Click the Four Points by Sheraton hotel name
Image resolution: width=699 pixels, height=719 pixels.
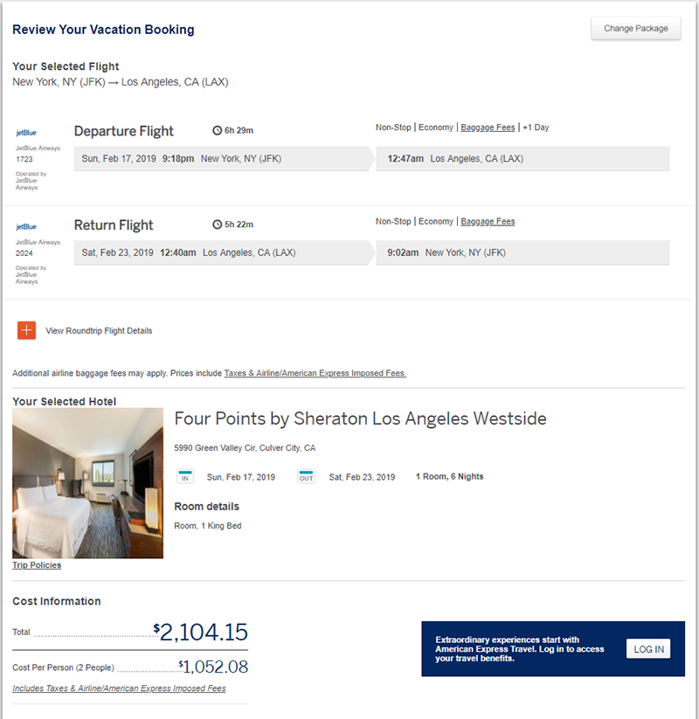(360, 419)
